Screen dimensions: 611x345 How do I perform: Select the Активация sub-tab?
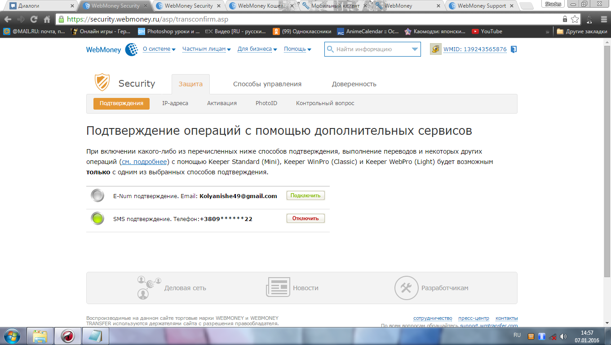click(x=222, y=103)
